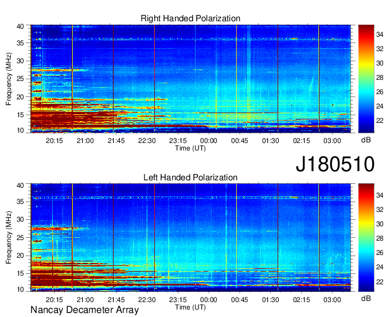Click "23:15" time tick on Left Handed plot
The width and height of the screenshot is (390, 317).
[178, 300]
